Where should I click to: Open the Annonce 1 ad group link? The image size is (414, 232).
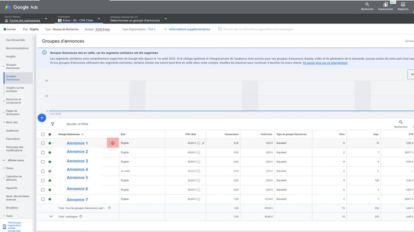click(x=77, y=143)
